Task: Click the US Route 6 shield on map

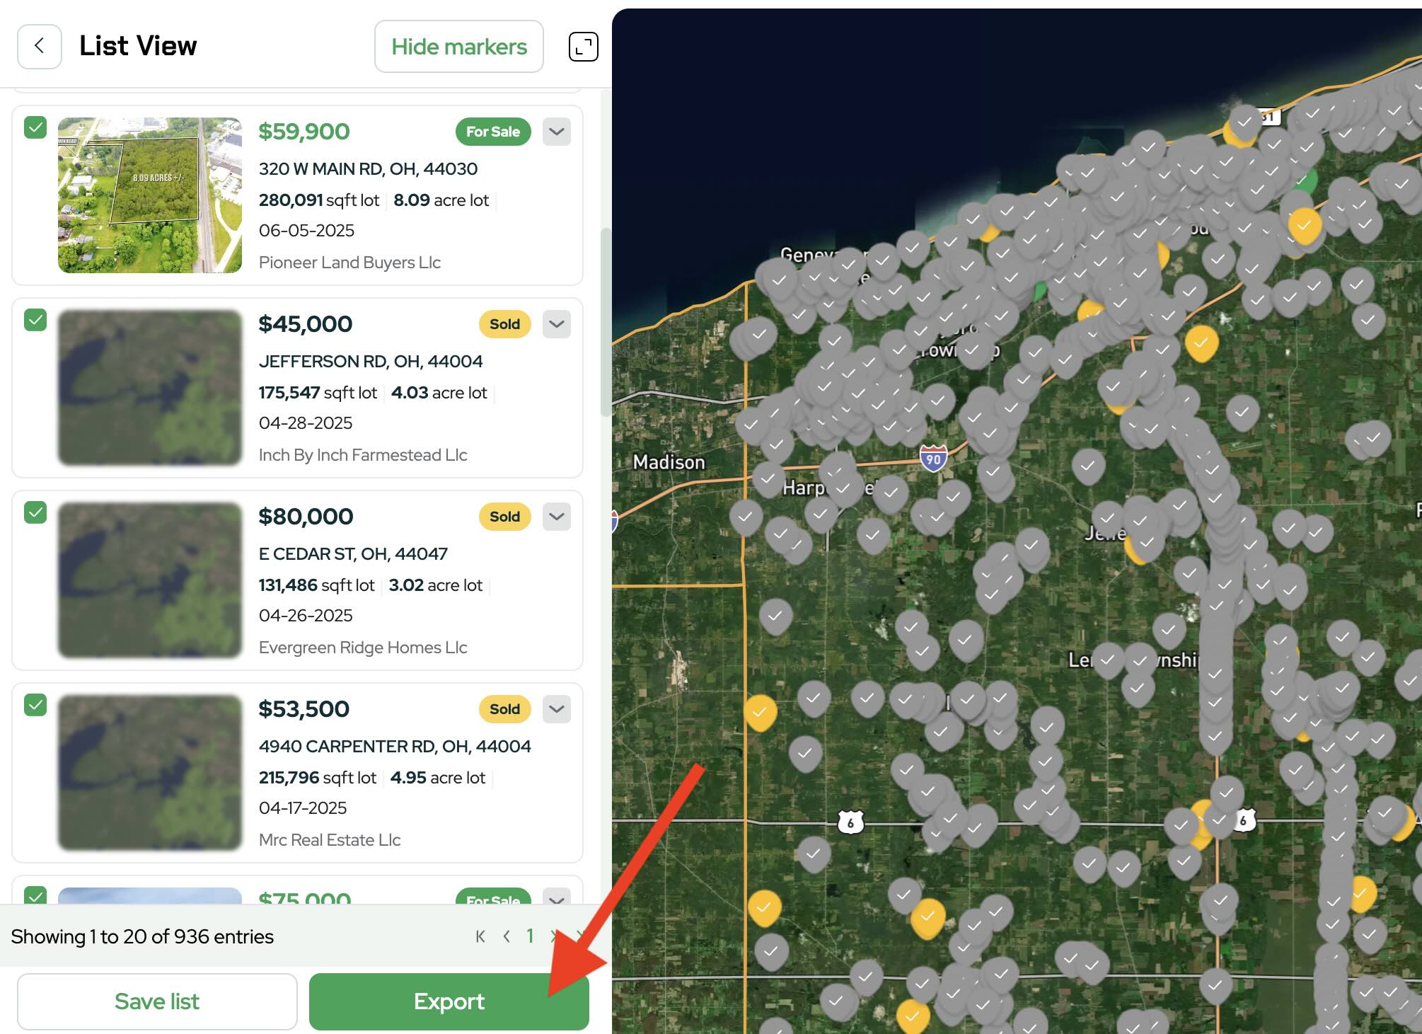Action: (850, 822)
